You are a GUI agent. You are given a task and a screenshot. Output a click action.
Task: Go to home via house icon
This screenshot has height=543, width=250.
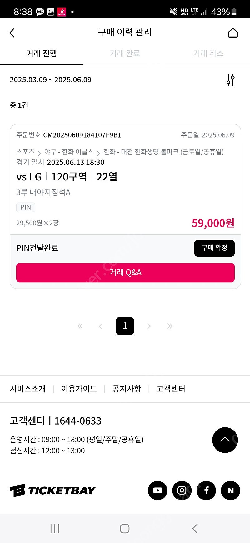(233, 33)
